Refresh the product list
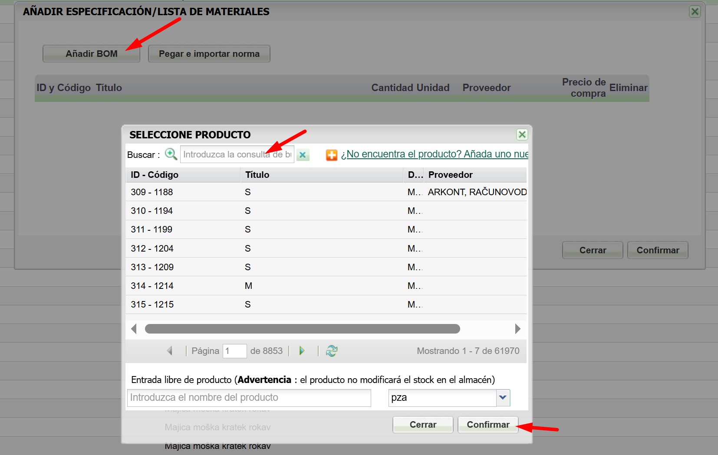 pos(332,350)
